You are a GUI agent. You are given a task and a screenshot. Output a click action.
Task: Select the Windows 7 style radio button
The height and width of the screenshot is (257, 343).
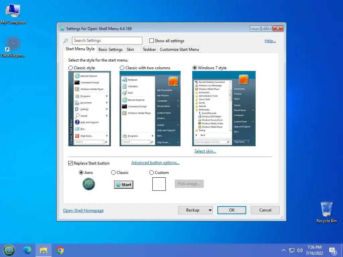pyautogui.click(x=195, y=68)
